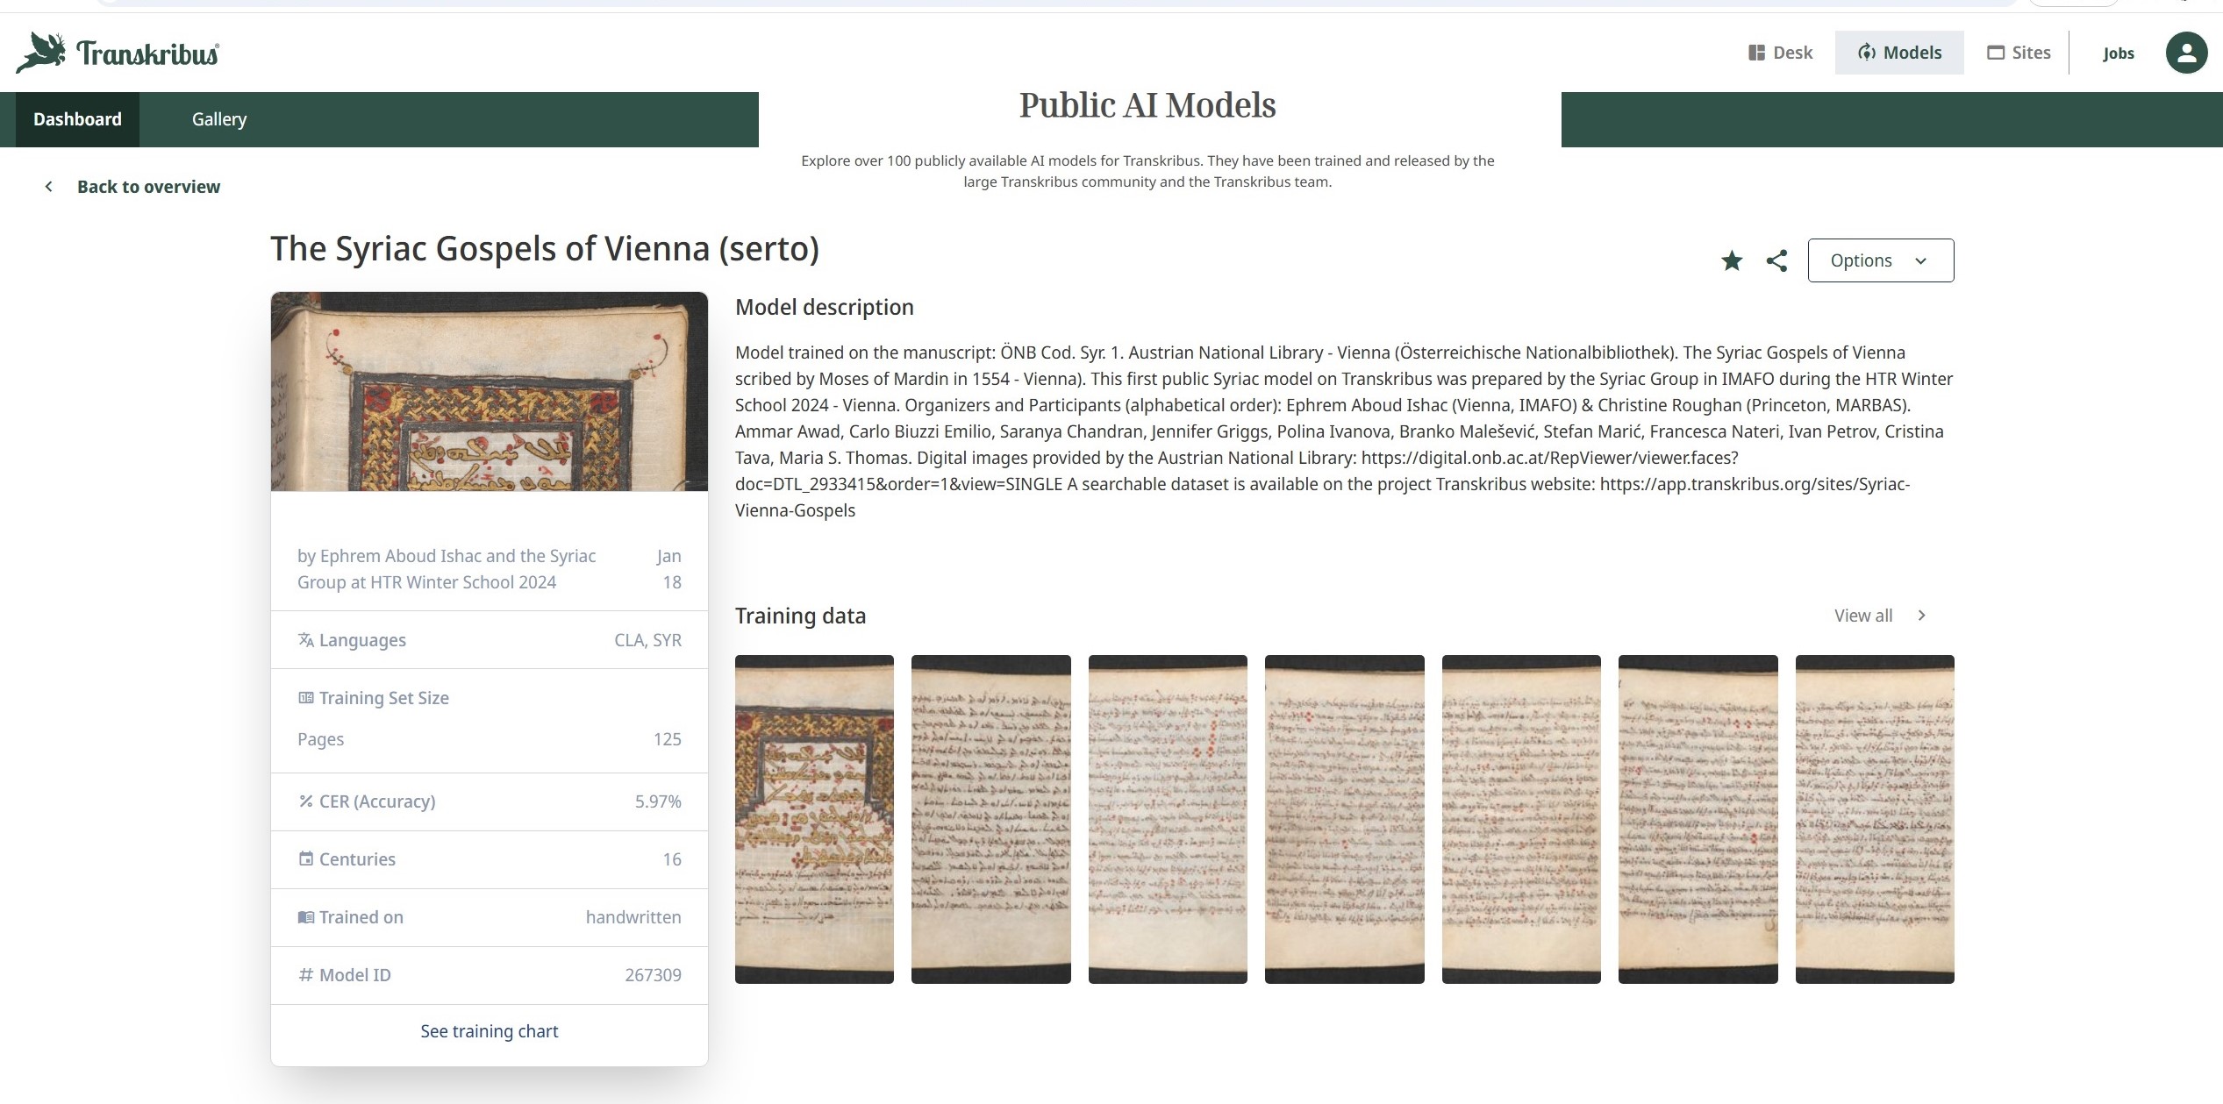Expand the Options dropdown
The image size is (2223, 1104).
coord(1880,260)
